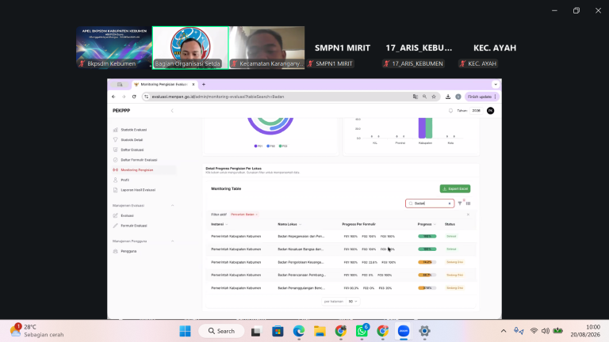
Task: Bookmark the page with the star icon
Action: [x=434, y=97]
